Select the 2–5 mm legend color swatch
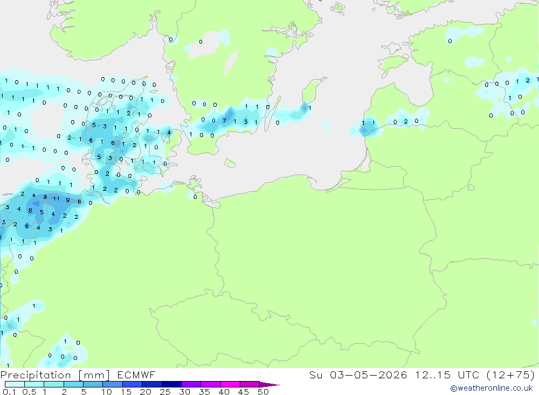 coord(73,384)
